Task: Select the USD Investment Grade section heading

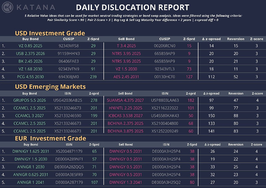Action: [x=50, y=33]
